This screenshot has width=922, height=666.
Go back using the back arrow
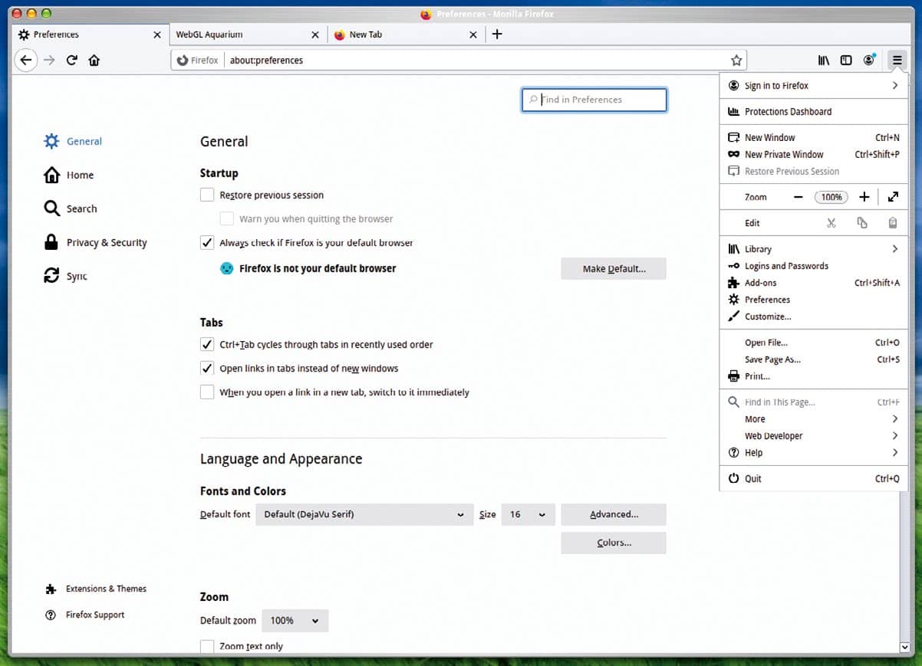coord(26,60)
